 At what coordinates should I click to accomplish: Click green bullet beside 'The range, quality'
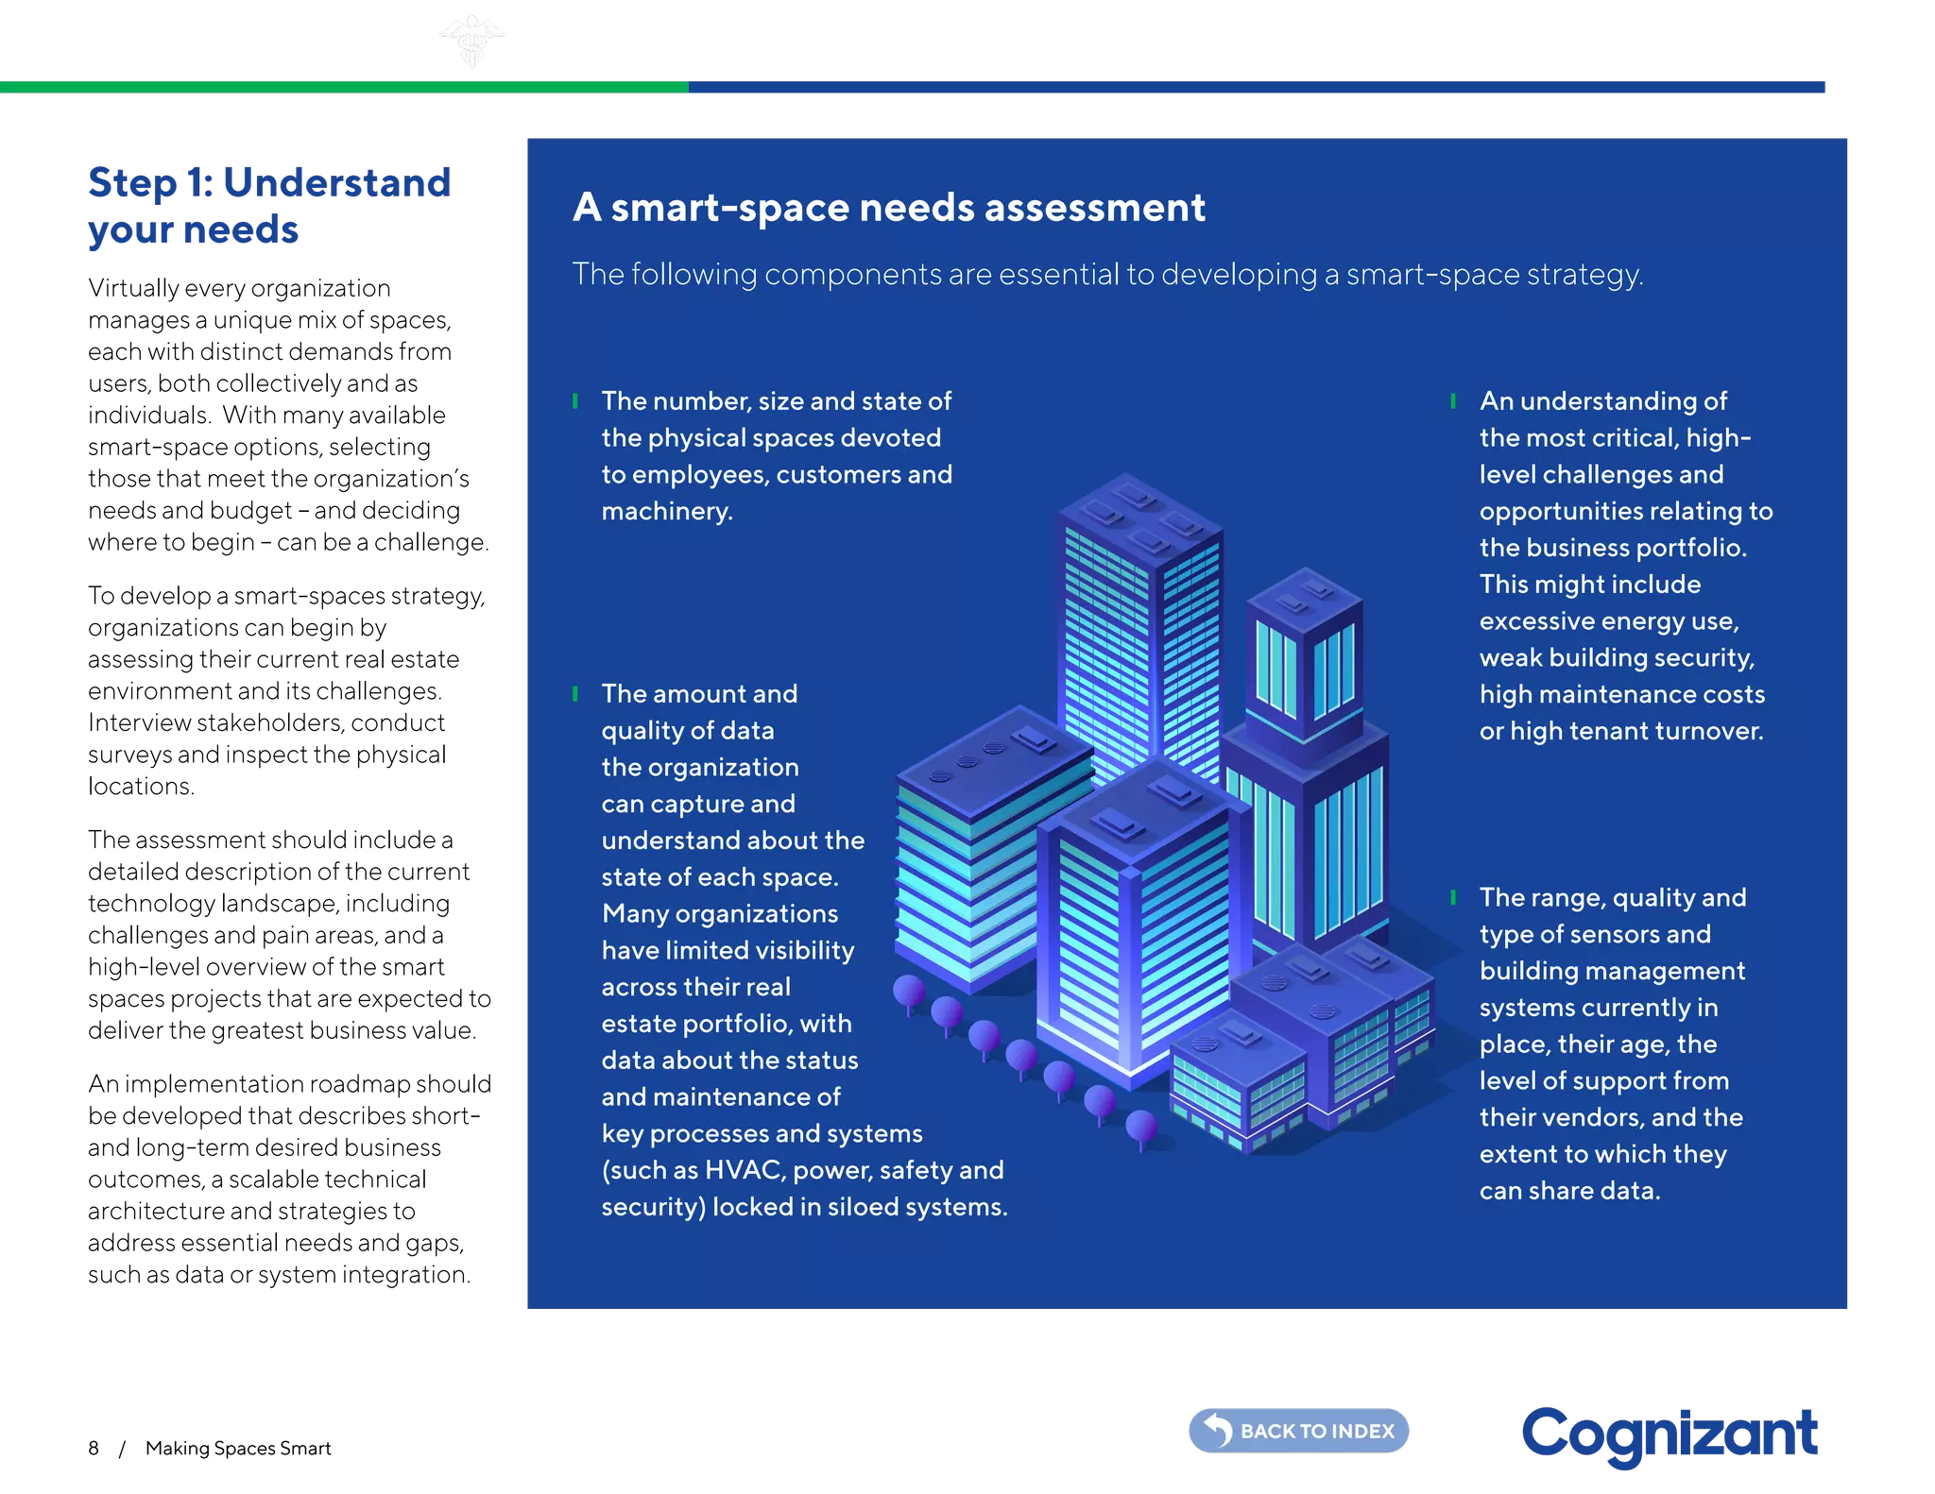click(x=1453, y=897)
